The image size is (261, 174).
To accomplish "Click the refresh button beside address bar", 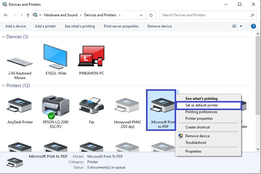I will (x=151, y=15).
